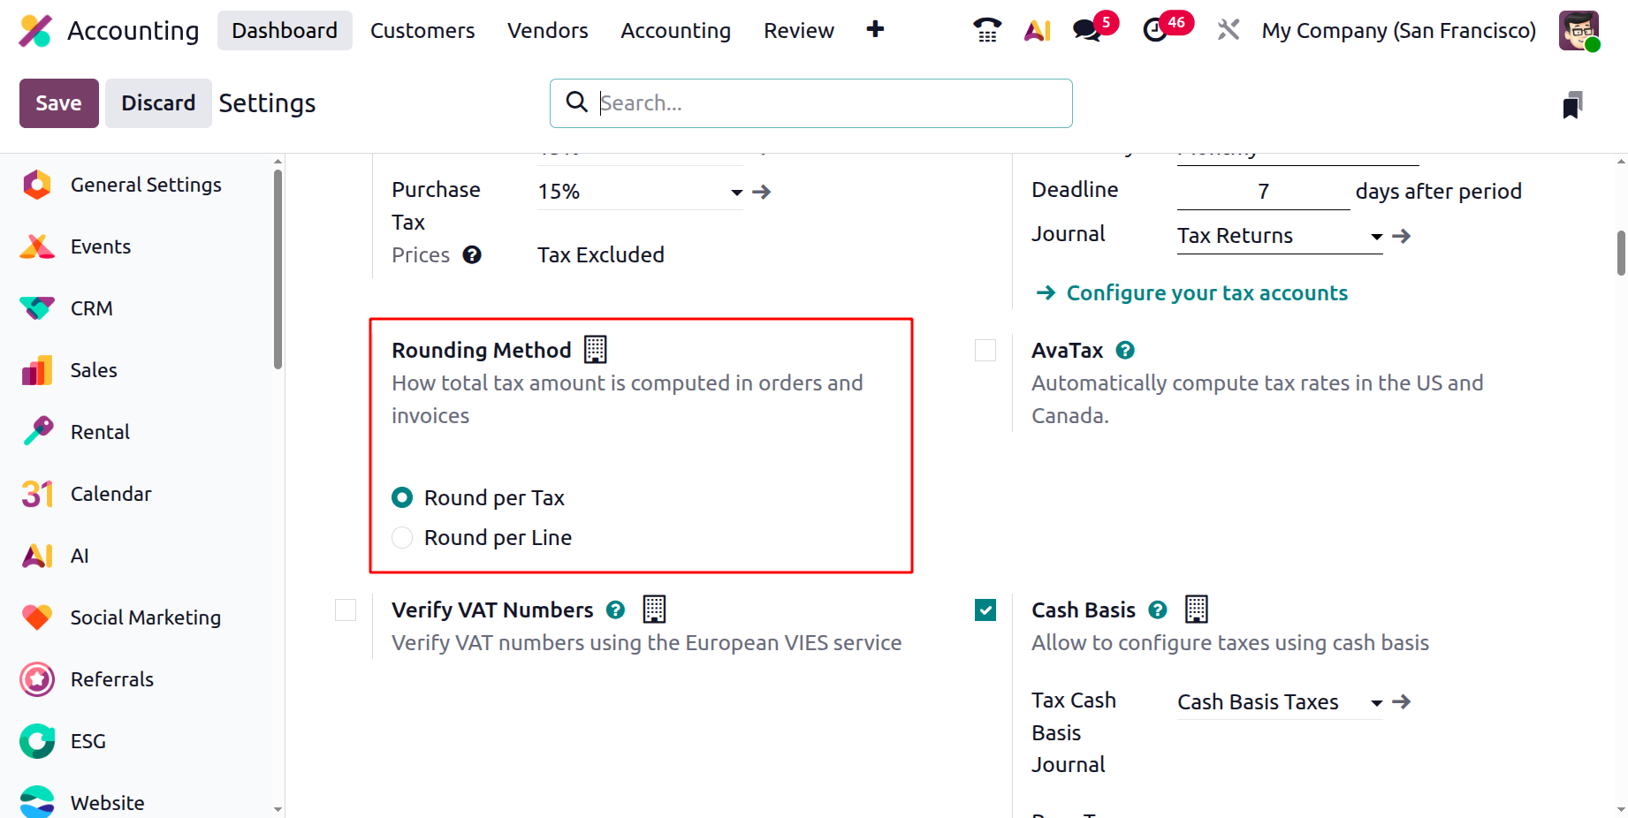Viewport: 1628px width, 818px height.
Task: Expand the Tax Returns journal dropdown
Action: (1376, 237)
